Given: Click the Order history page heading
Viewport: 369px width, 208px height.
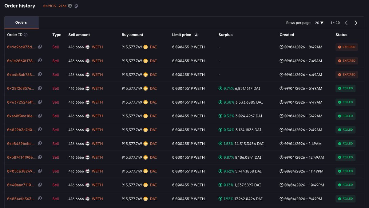Looking at the screenshot, I should 20,6.
